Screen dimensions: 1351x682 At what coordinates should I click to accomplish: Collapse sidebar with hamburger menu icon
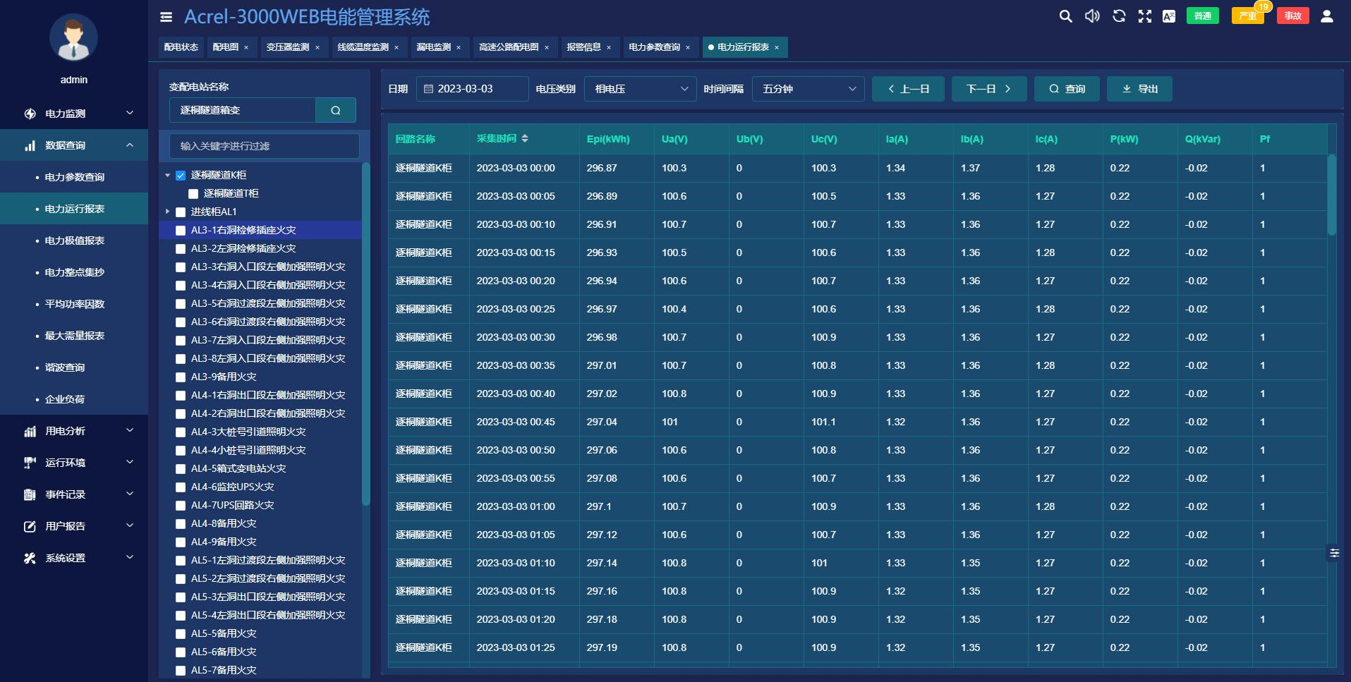[166, 17]
